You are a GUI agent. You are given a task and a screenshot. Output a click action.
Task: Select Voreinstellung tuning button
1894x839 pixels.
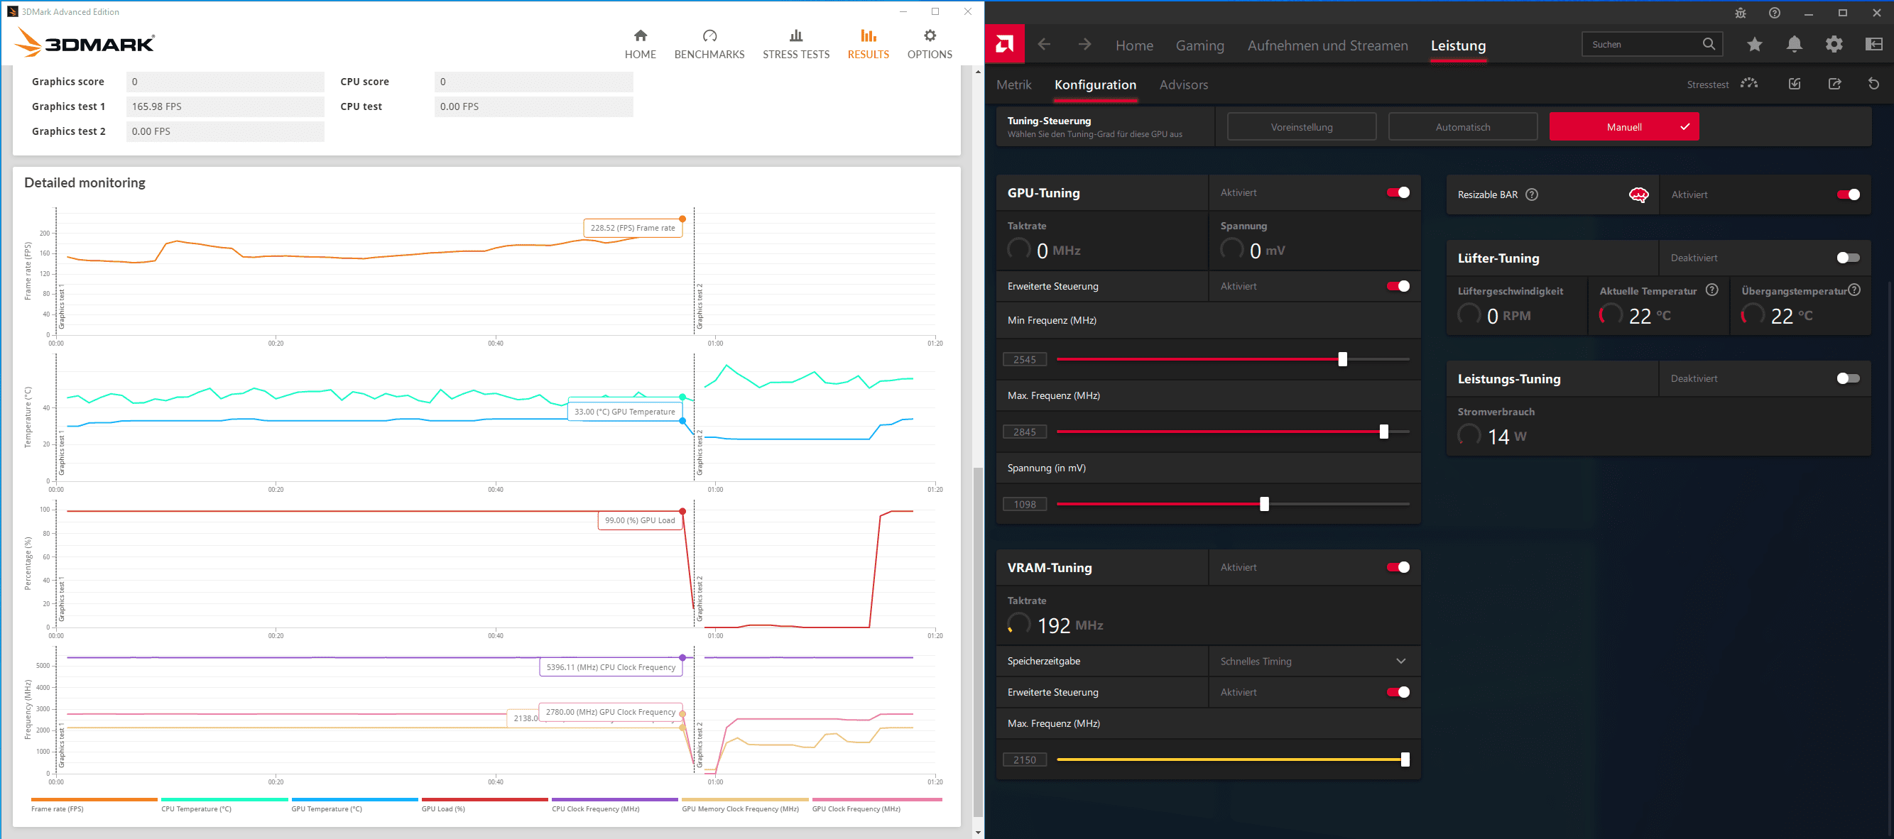(1302, 127)
